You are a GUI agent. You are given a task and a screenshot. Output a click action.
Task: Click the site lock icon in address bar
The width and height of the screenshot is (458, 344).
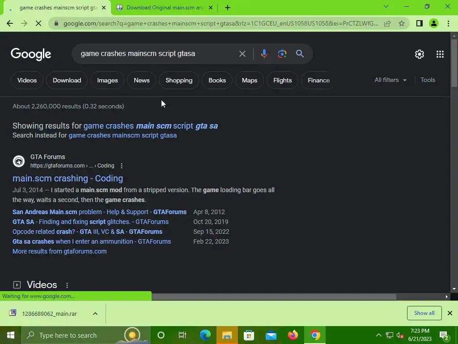coord(56,23)
